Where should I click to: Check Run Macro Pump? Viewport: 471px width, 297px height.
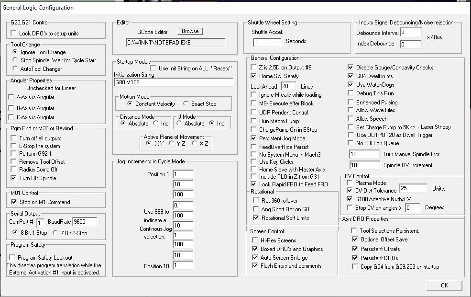point(253,121)
